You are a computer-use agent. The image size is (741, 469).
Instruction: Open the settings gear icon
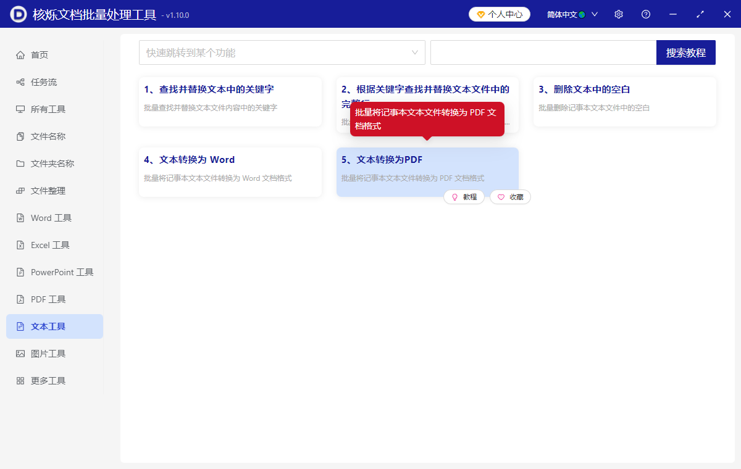click(x=618, y=14)
